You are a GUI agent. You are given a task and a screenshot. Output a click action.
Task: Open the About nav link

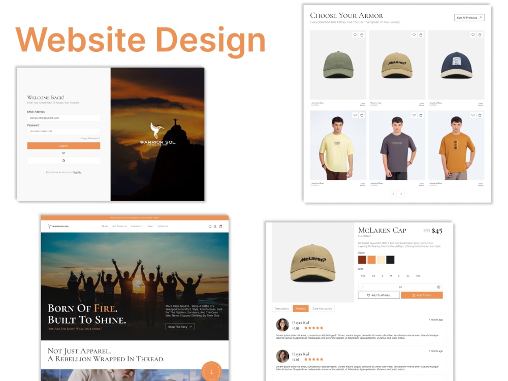tap(150, 226)
